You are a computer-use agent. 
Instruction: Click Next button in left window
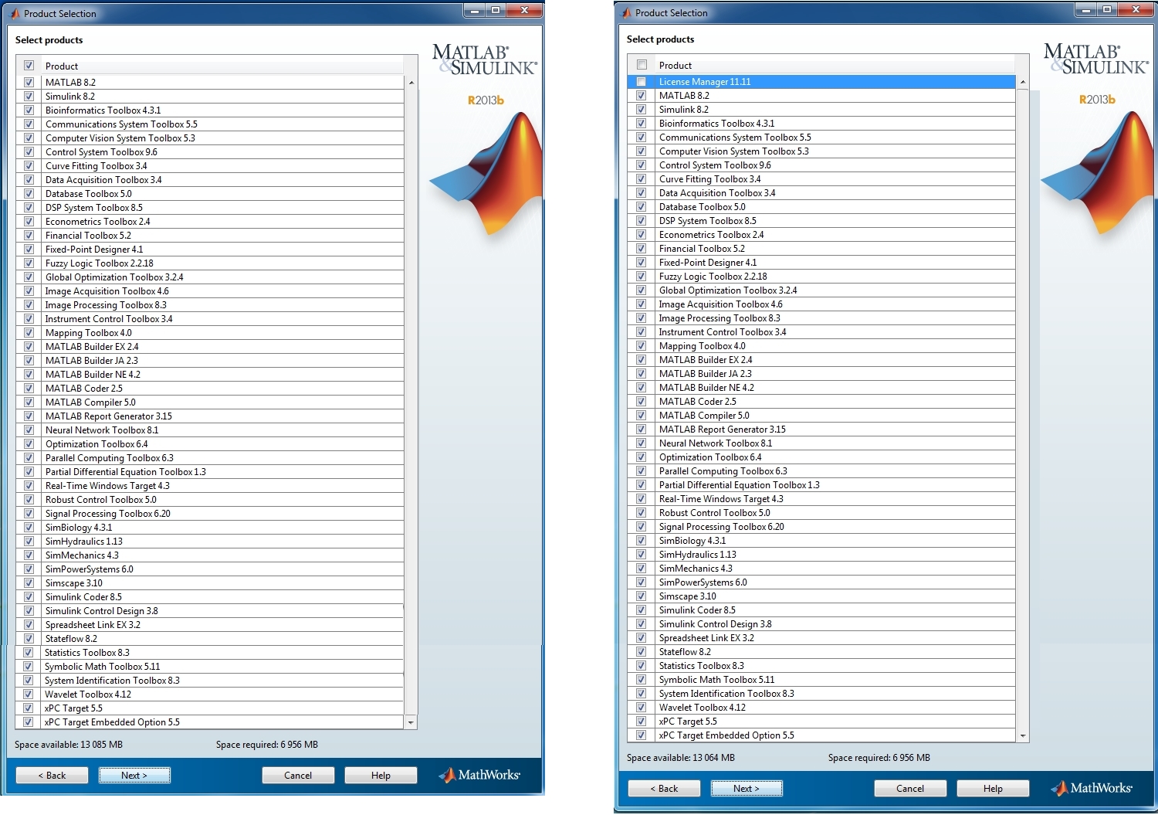[134, 775]
